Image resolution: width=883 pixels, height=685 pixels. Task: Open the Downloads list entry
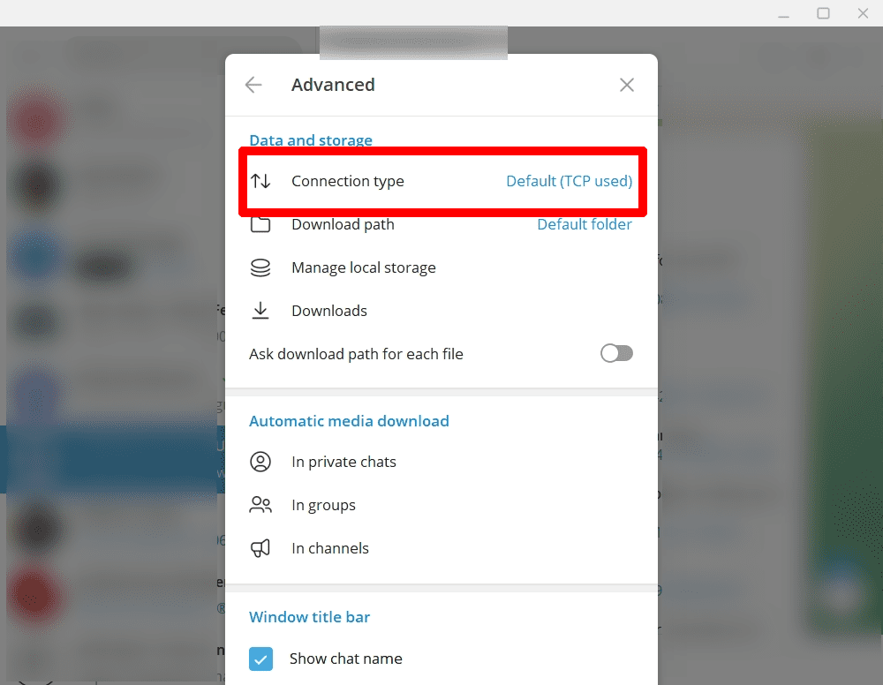[441, 311]
